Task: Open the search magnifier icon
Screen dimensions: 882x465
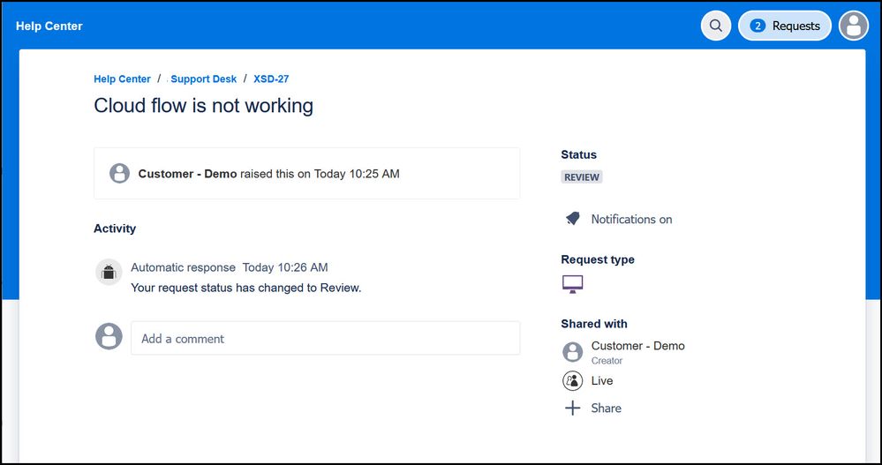Action: [x=716, y=26]
